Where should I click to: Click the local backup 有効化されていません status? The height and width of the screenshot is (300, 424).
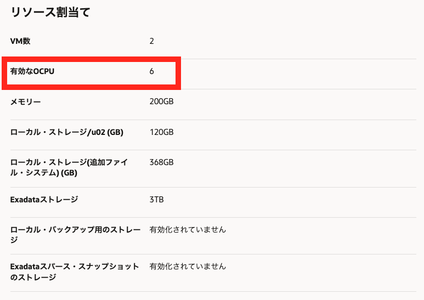point(188,230)
